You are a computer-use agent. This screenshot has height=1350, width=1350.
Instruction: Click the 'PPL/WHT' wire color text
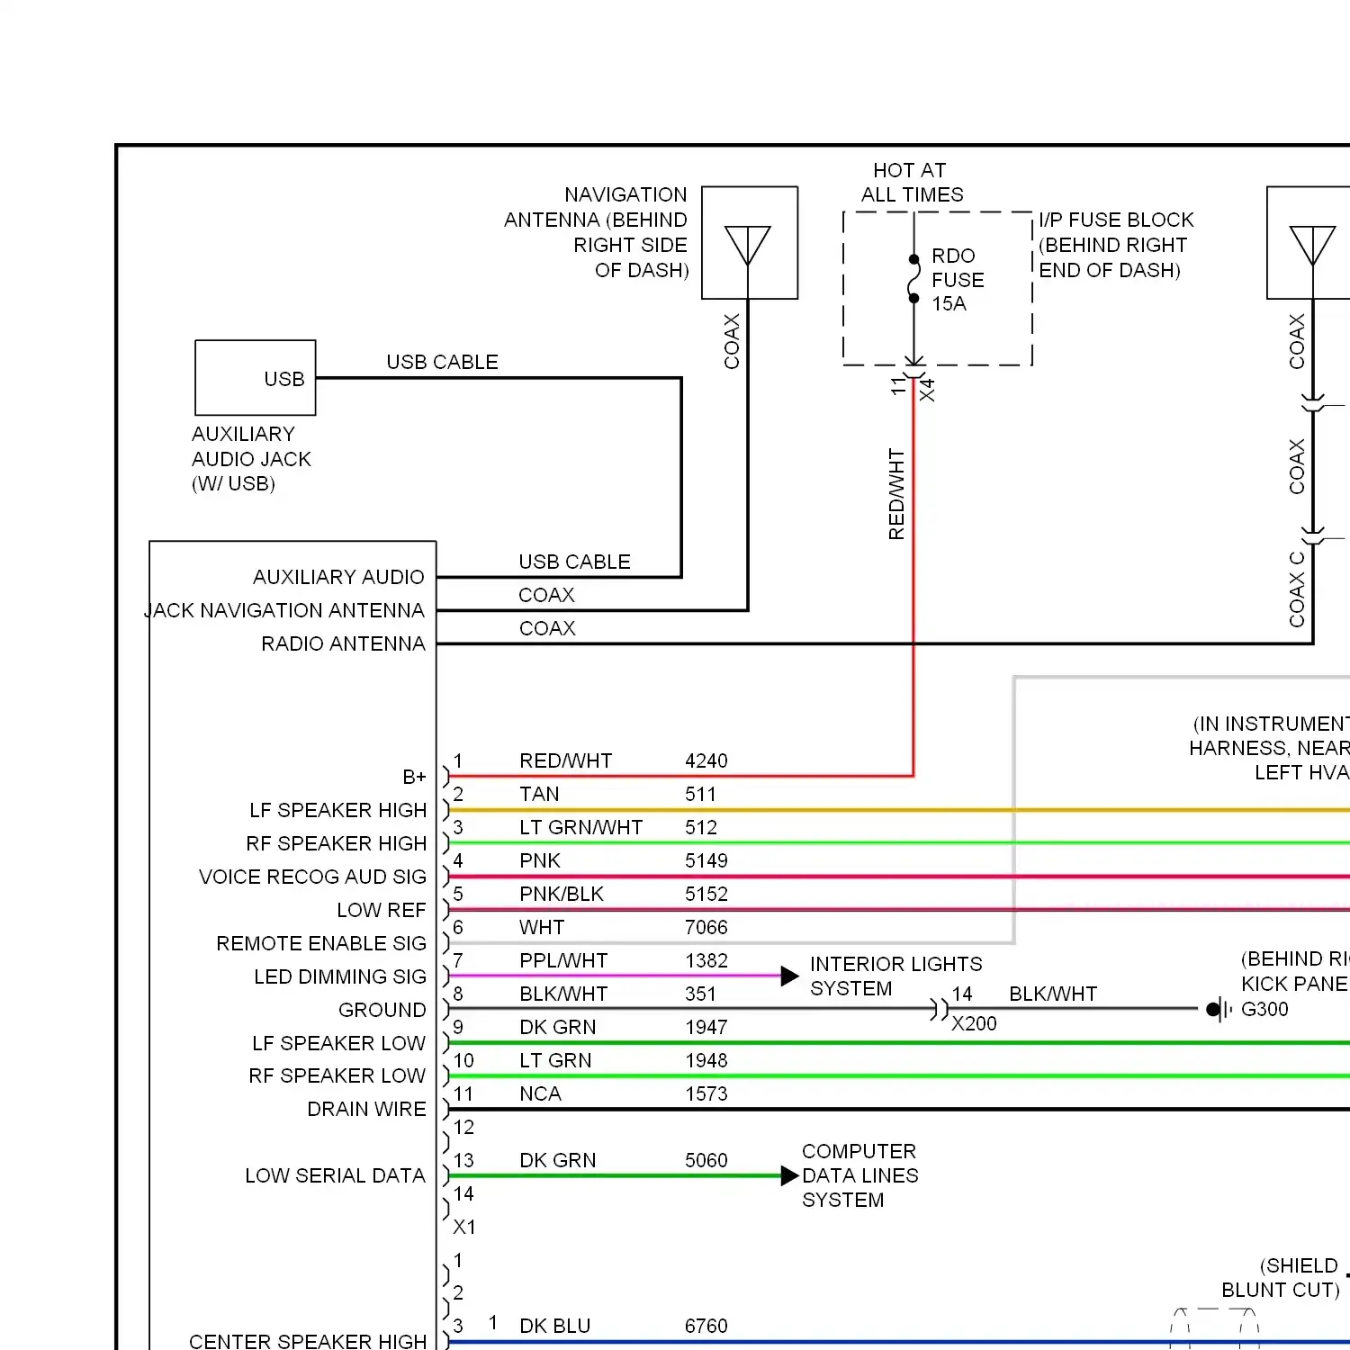coord(563,960)
